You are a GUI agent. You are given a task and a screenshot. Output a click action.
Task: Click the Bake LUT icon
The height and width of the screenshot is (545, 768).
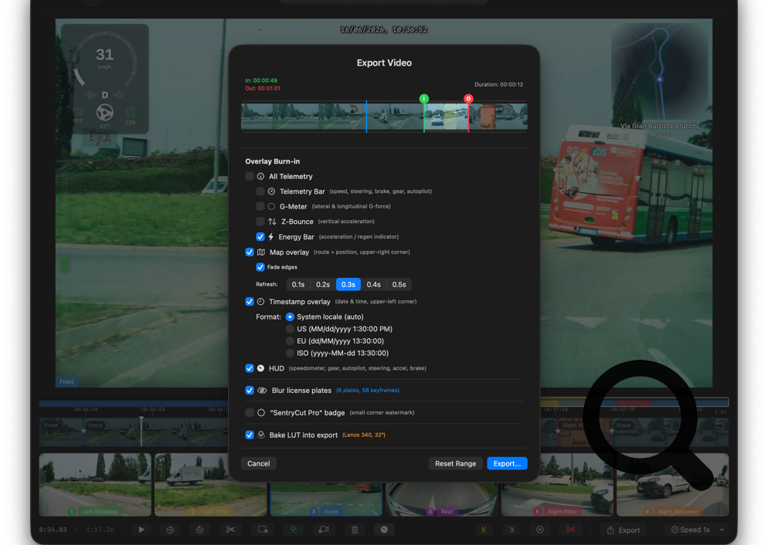(x=261, y=435)
